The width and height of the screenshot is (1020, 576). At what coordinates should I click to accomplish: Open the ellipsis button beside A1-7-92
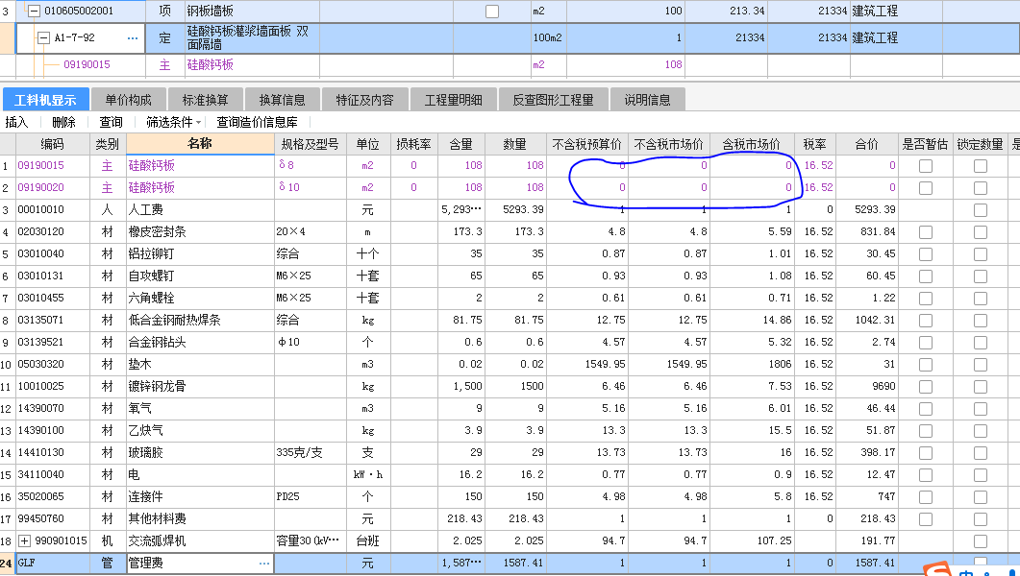click(133, 38)
